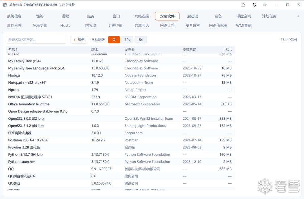The image size is (304, 199).
Task: Sort by the 发布者 column header
Action: click(129, 50)
